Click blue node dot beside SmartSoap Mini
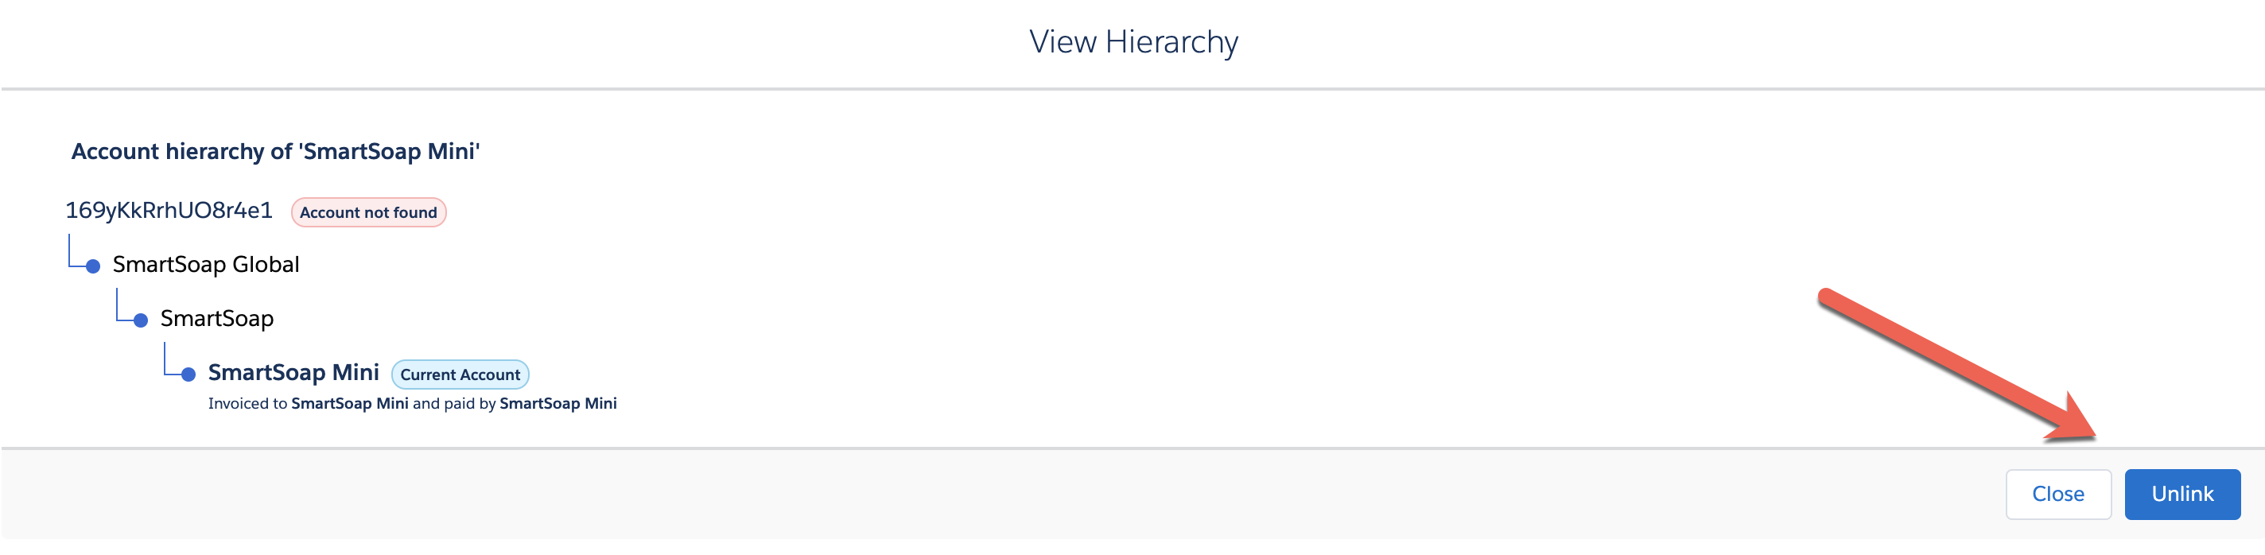 click(x=188, y=375)
